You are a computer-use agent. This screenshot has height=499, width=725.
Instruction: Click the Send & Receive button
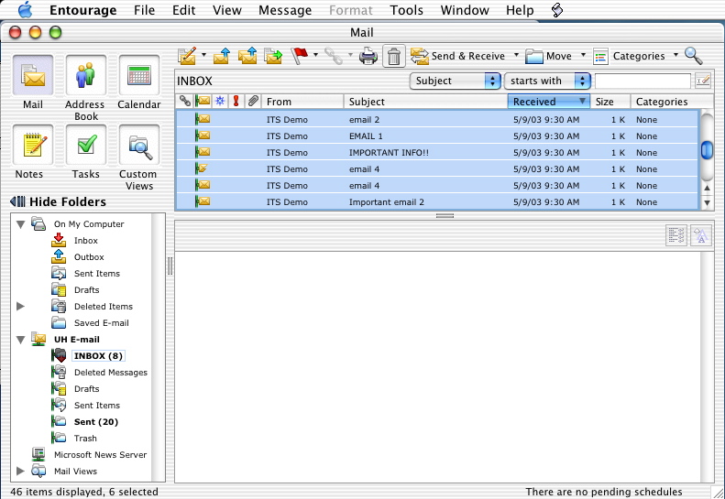457,56
